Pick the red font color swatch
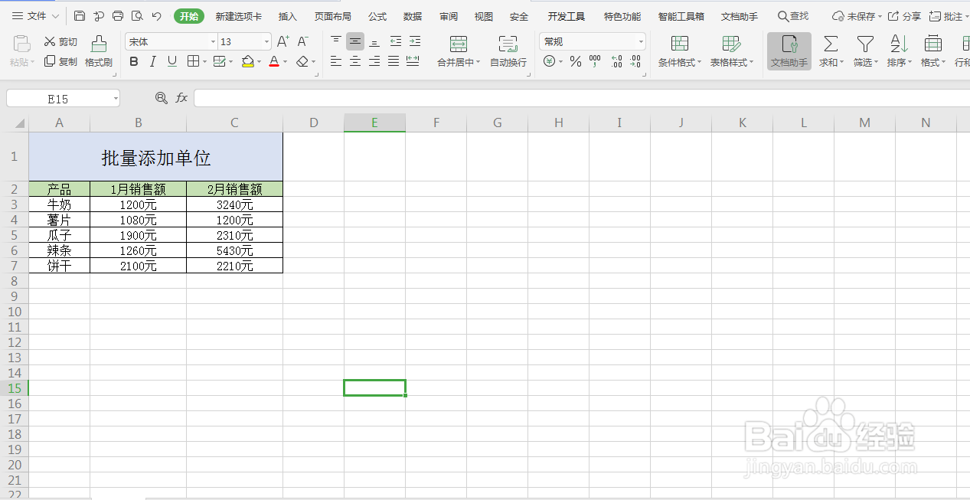970x500 pixels. pos(273,62)
